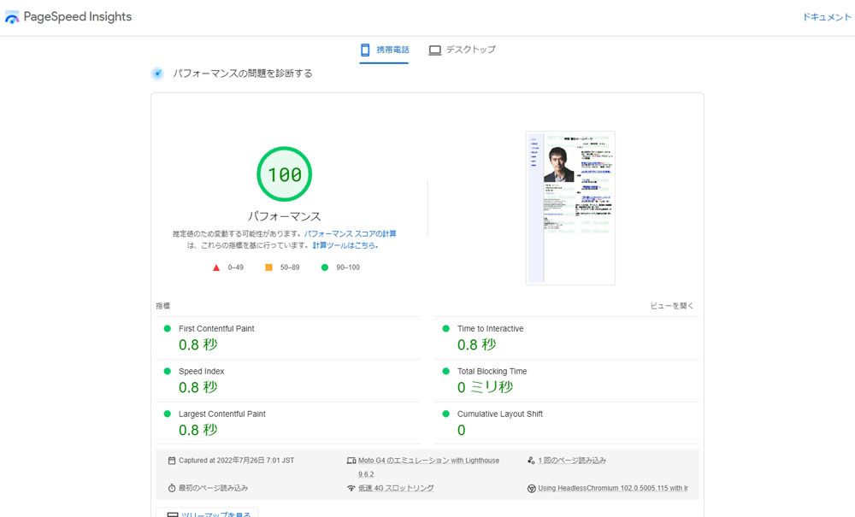Click the Total Blocking Time label
This screenshot has height=517, width=855.
(492, 371)
